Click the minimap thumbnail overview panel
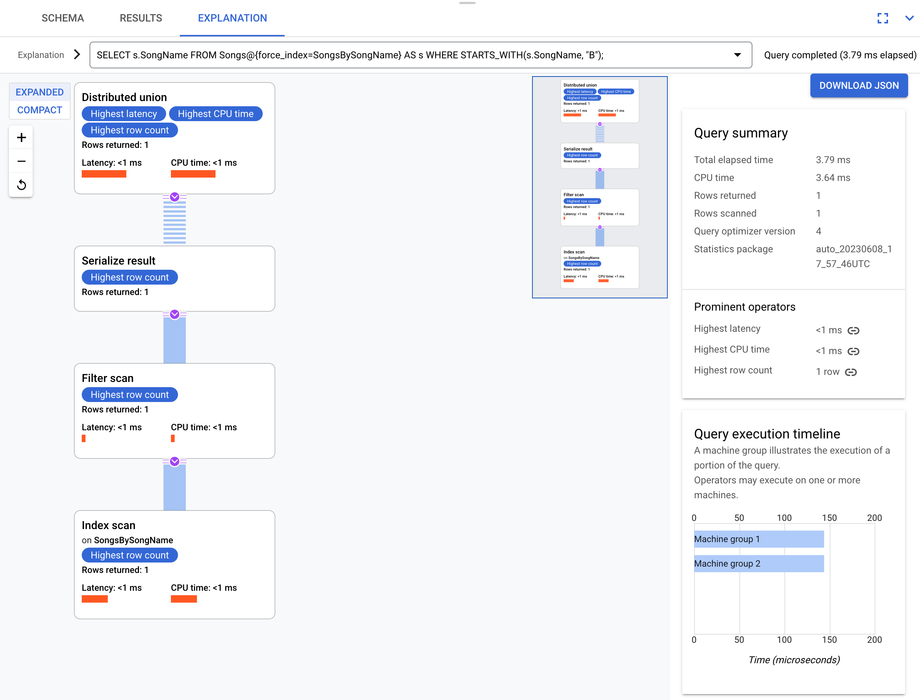 click(x=601, y=188)
